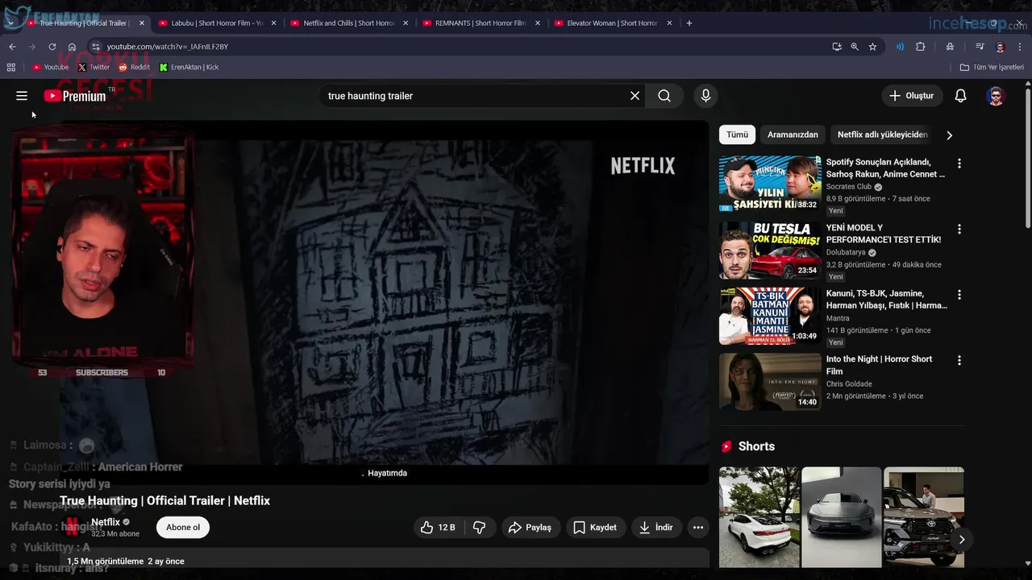Close the True Haunting tab
Viewport: 1032px width, 580px height.
pos(142,23)
